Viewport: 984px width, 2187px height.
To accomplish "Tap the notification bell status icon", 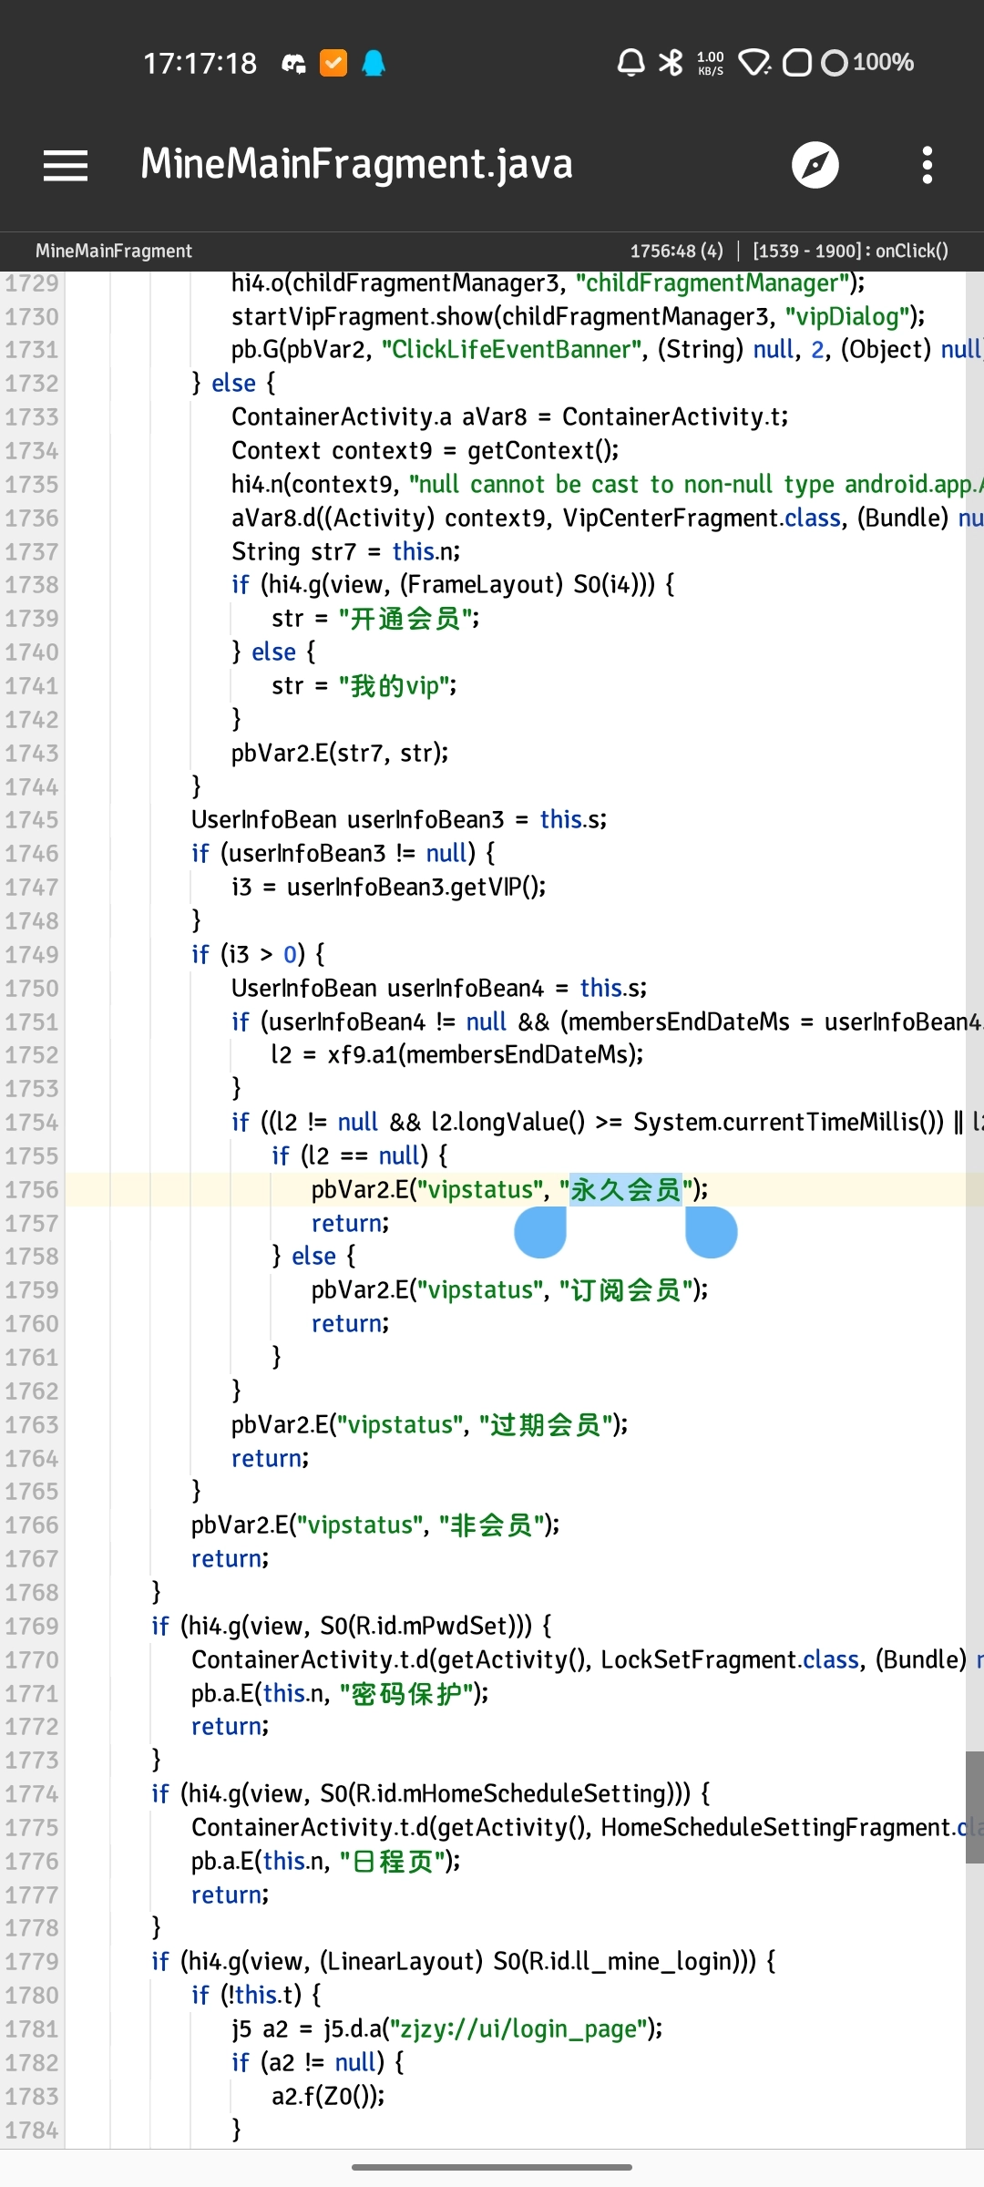I will (630, 63).
